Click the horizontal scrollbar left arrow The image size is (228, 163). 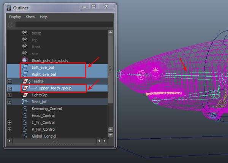coord(9,141)
